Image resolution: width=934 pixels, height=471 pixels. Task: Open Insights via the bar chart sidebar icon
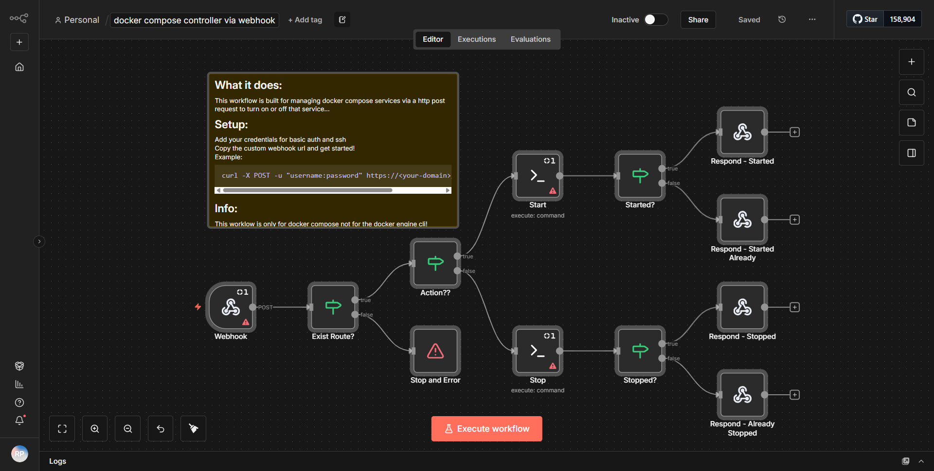[x=19, y=384]
